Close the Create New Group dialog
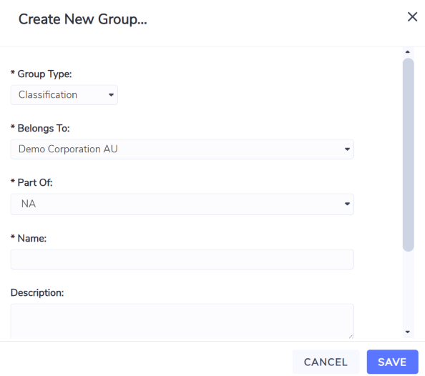The width and height of the screenshot is (425, 376). [412, 16]
